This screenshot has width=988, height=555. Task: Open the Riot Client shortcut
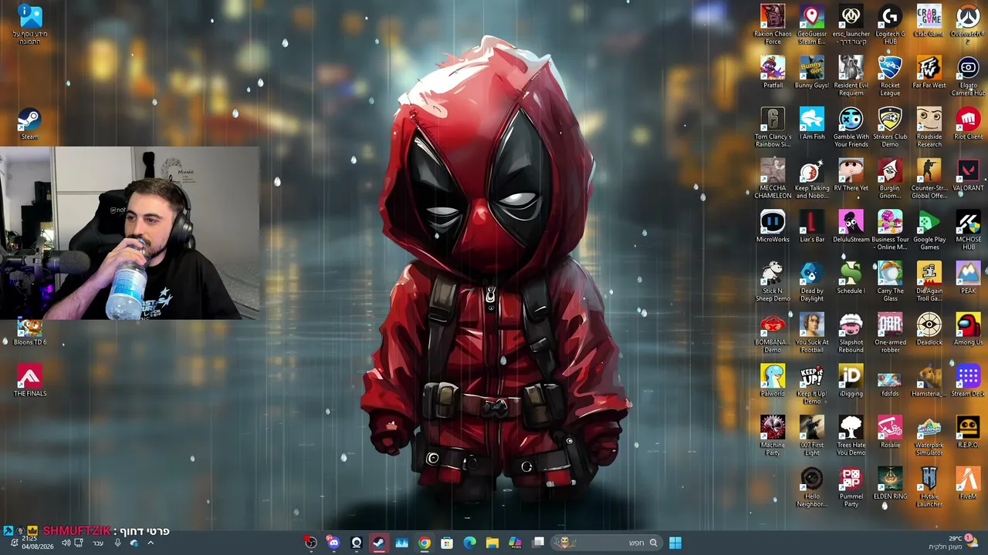[968, 124]
